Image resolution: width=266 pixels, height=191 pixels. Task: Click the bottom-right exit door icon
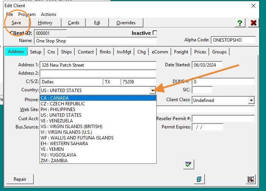251,179
